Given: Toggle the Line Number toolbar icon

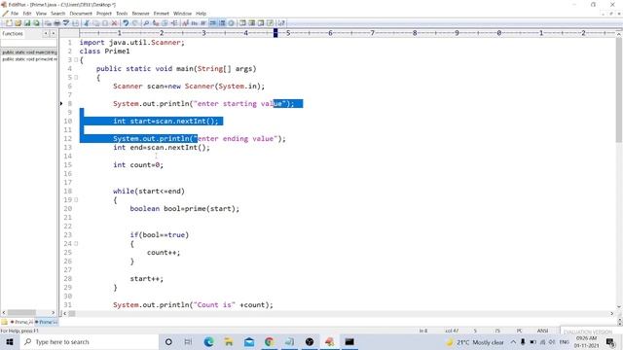Looking at the screenshot, I should (x=222, y=23).
